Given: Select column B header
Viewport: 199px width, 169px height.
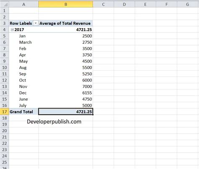Looking at the screenshot, I should click(65, 4).
